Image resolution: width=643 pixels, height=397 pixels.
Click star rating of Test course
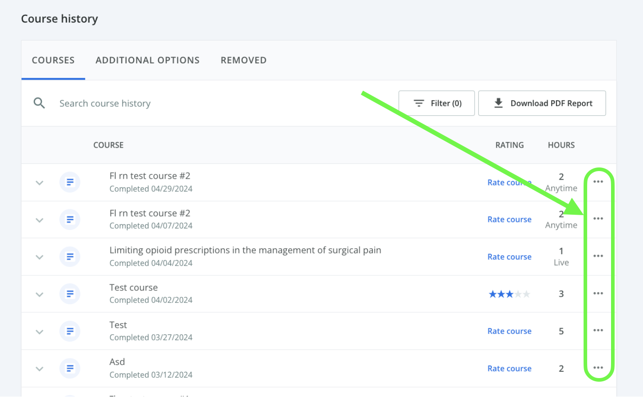coord(509,294)
